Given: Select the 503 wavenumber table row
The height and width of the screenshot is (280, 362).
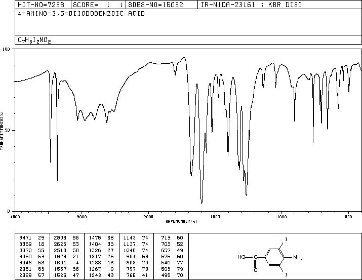Looking at the screenshot, I should (x=172, y=269).
